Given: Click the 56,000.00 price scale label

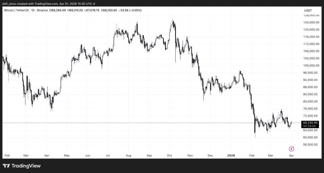Looking at the screenshot, I should pos(310,144).
